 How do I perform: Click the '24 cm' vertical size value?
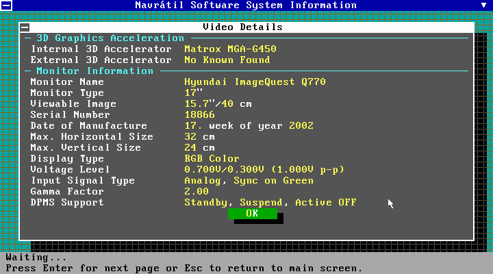200,148
